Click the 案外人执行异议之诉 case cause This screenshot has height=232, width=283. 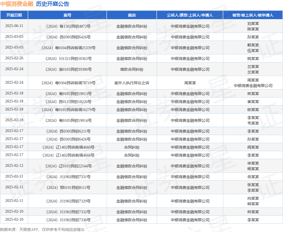132,83
